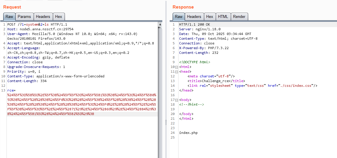Click the rce= parameter name
Image resolution: width=337 pixels, height=158 pixels.
pos(11,90)
